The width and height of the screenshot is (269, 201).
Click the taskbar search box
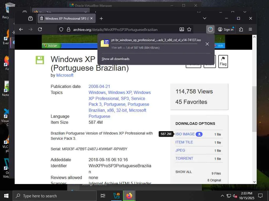(x=55, y=196)
